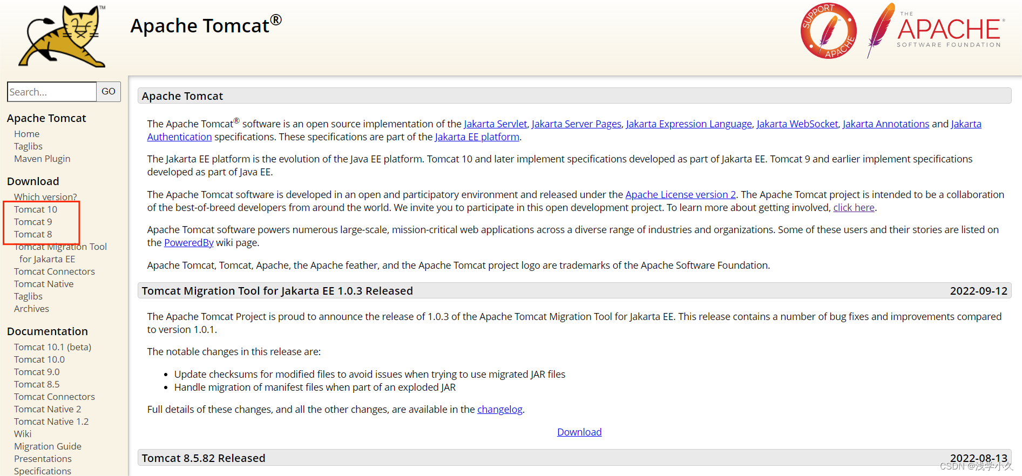Open Tomcat 8 download page
This screenshot has width=1022, height=476.
pyautogui.click(x=33, y=234)
